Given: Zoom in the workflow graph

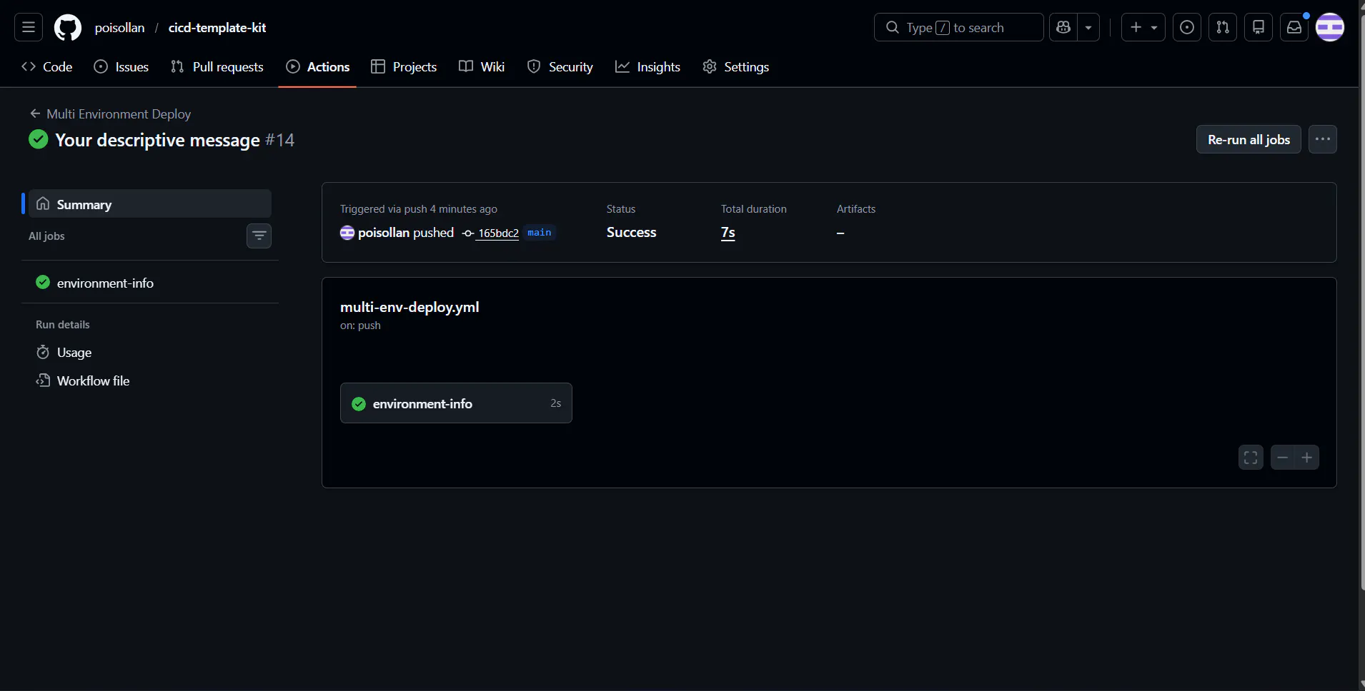Looking at the screenshot, I should click(x=1307, y=458).
